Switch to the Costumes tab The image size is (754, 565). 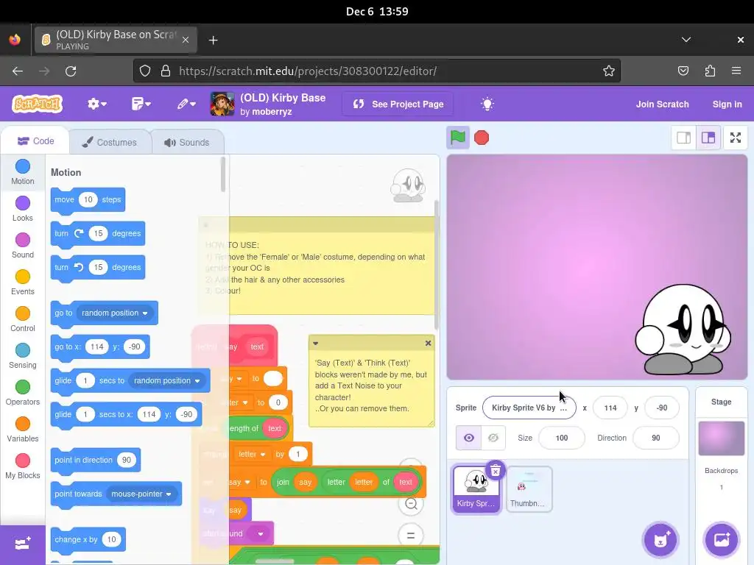110,142
